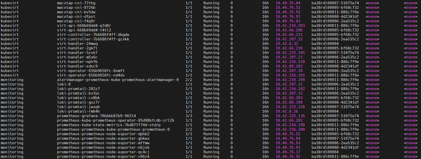The width and height of the screenshot is (421, 159).
Task: Select pod name macvtap-cni-8726b
Action: [76, 8]
